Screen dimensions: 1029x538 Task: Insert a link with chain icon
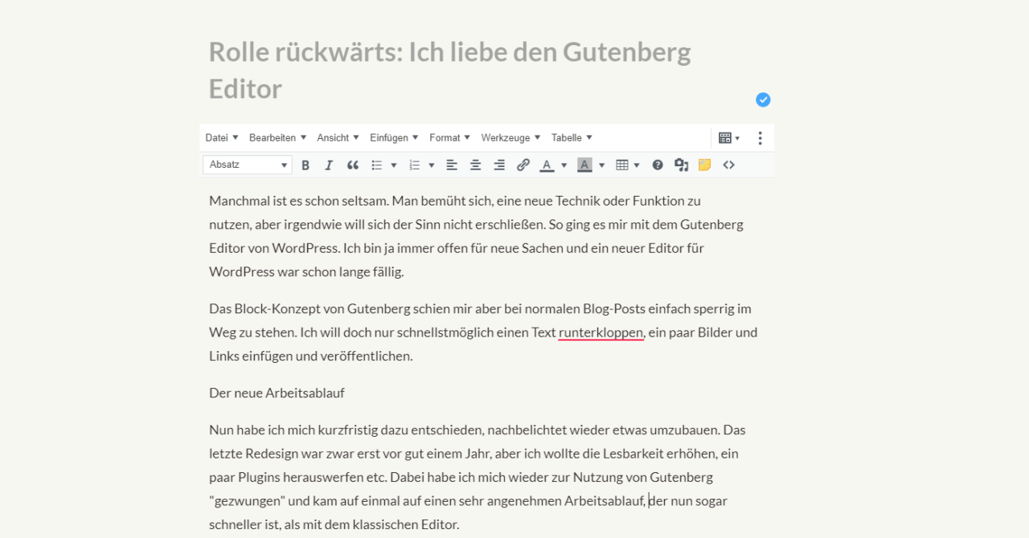tap(523, 165)
